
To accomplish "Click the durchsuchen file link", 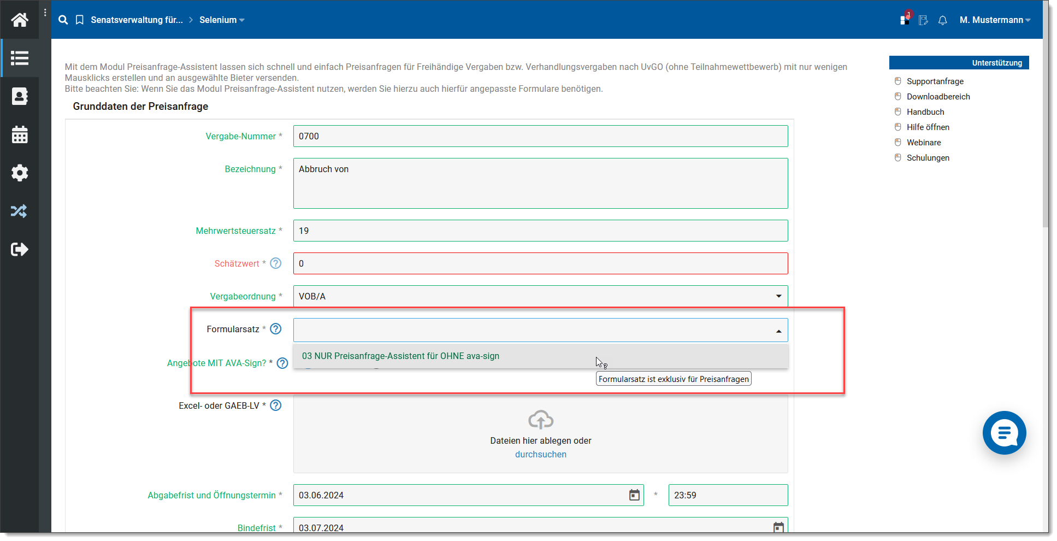I will [x=540, y=455].
